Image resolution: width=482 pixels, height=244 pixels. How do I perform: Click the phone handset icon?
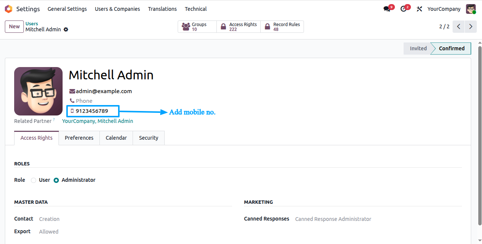pyautogui.click(x=72, y=101)
